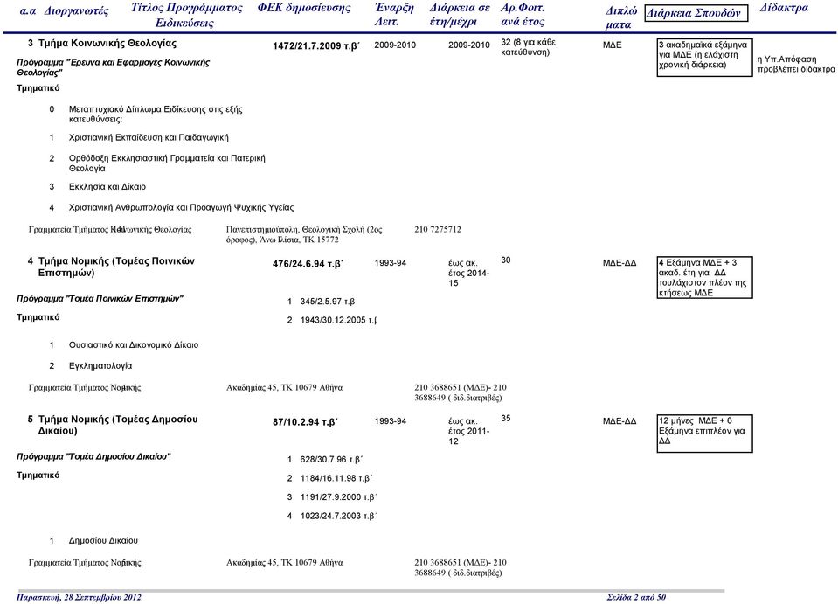Select program title 'Τομέα Δημοσίου Δικαίου'

point(93,456)
